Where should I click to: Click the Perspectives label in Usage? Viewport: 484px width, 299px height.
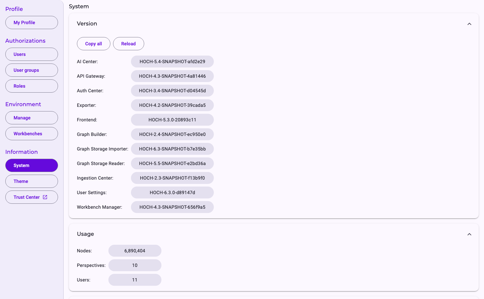pyautogui.click(x=91, y=265)
